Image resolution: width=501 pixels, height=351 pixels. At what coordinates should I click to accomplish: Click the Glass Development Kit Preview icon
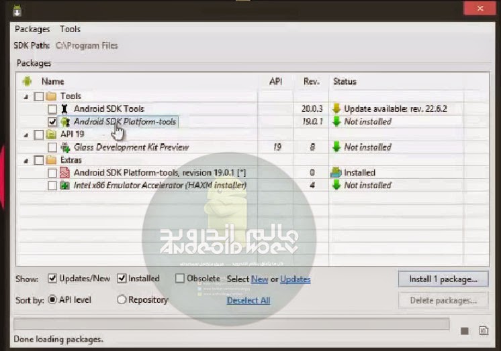[x=65, y=147]
